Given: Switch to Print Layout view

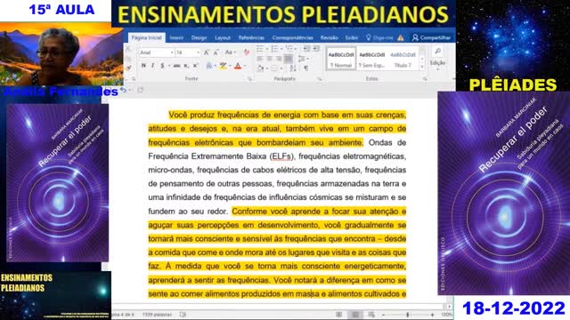Looking at the screenshot, I should [355, 315].
